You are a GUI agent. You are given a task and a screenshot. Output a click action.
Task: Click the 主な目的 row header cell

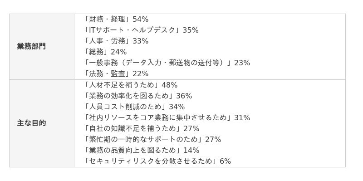(x=42, y=123)
